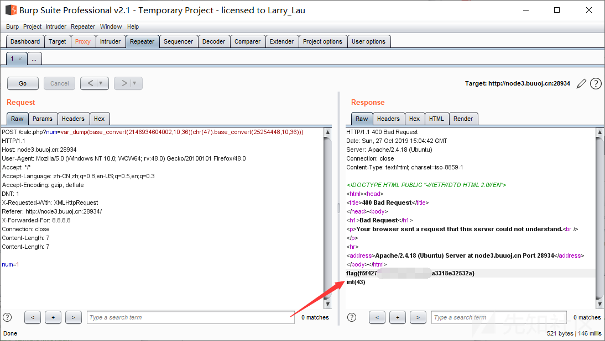Switch to the Comparer tab
The width and height of the screenshot is (605, 341).
pos(248,41)
